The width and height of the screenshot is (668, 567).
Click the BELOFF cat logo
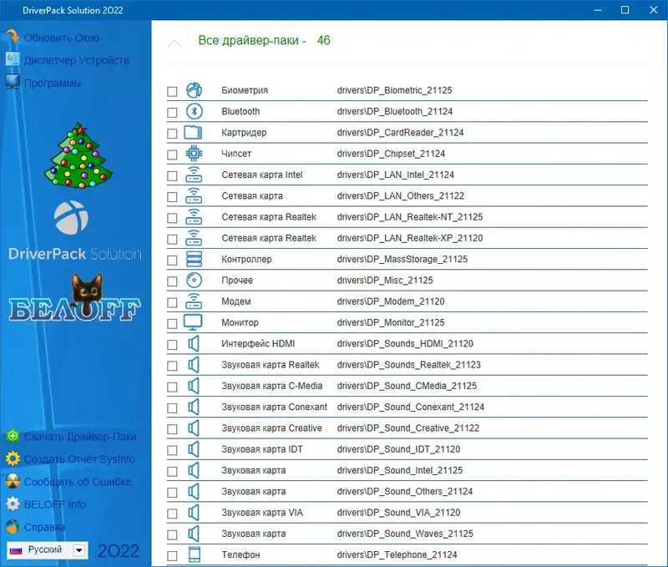pyautogui.click(x=75, y=297)
